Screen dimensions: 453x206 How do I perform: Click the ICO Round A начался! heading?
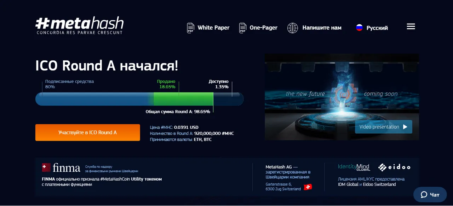[x=107, y=66]
